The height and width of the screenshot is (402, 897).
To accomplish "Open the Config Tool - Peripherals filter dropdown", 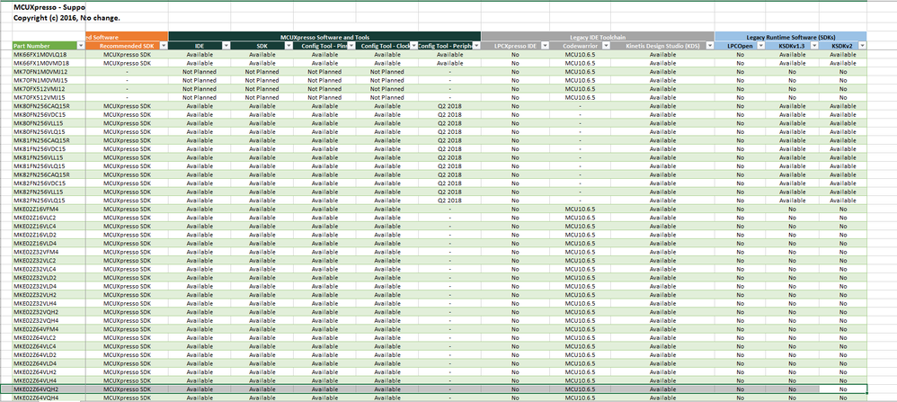I will [476, 46].
